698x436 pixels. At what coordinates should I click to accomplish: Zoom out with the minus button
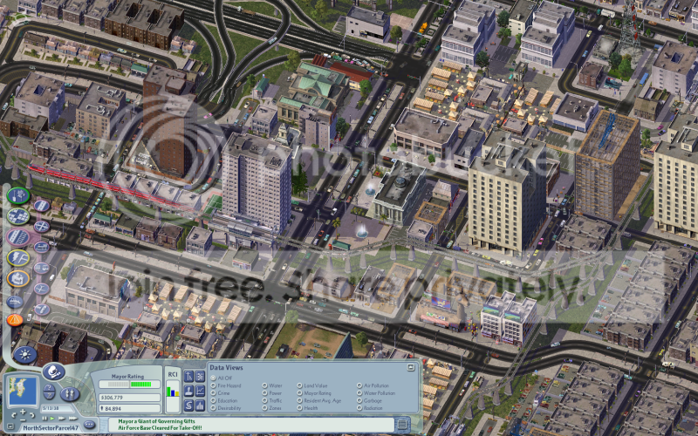[x=23, y=420]
